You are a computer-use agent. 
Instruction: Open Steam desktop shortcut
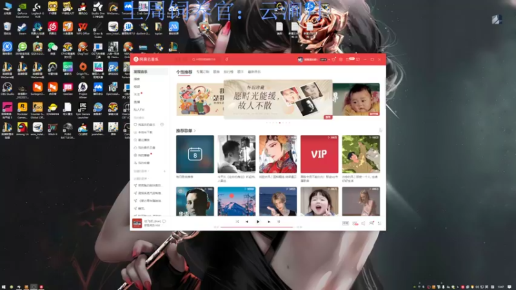coord(23,28)
